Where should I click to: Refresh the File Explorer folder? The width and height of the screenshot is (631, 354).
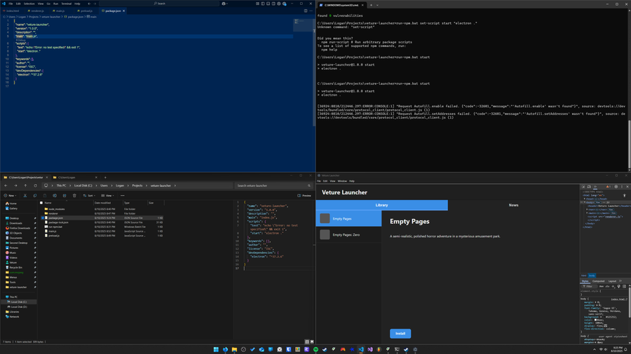pyautogui.click(x=36, y=185)
